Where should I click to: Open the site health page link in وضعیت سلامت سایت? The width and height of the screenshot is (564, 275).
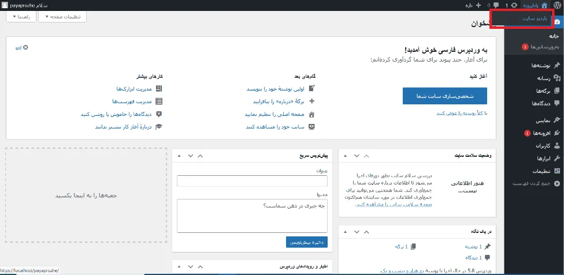[394, 204]
